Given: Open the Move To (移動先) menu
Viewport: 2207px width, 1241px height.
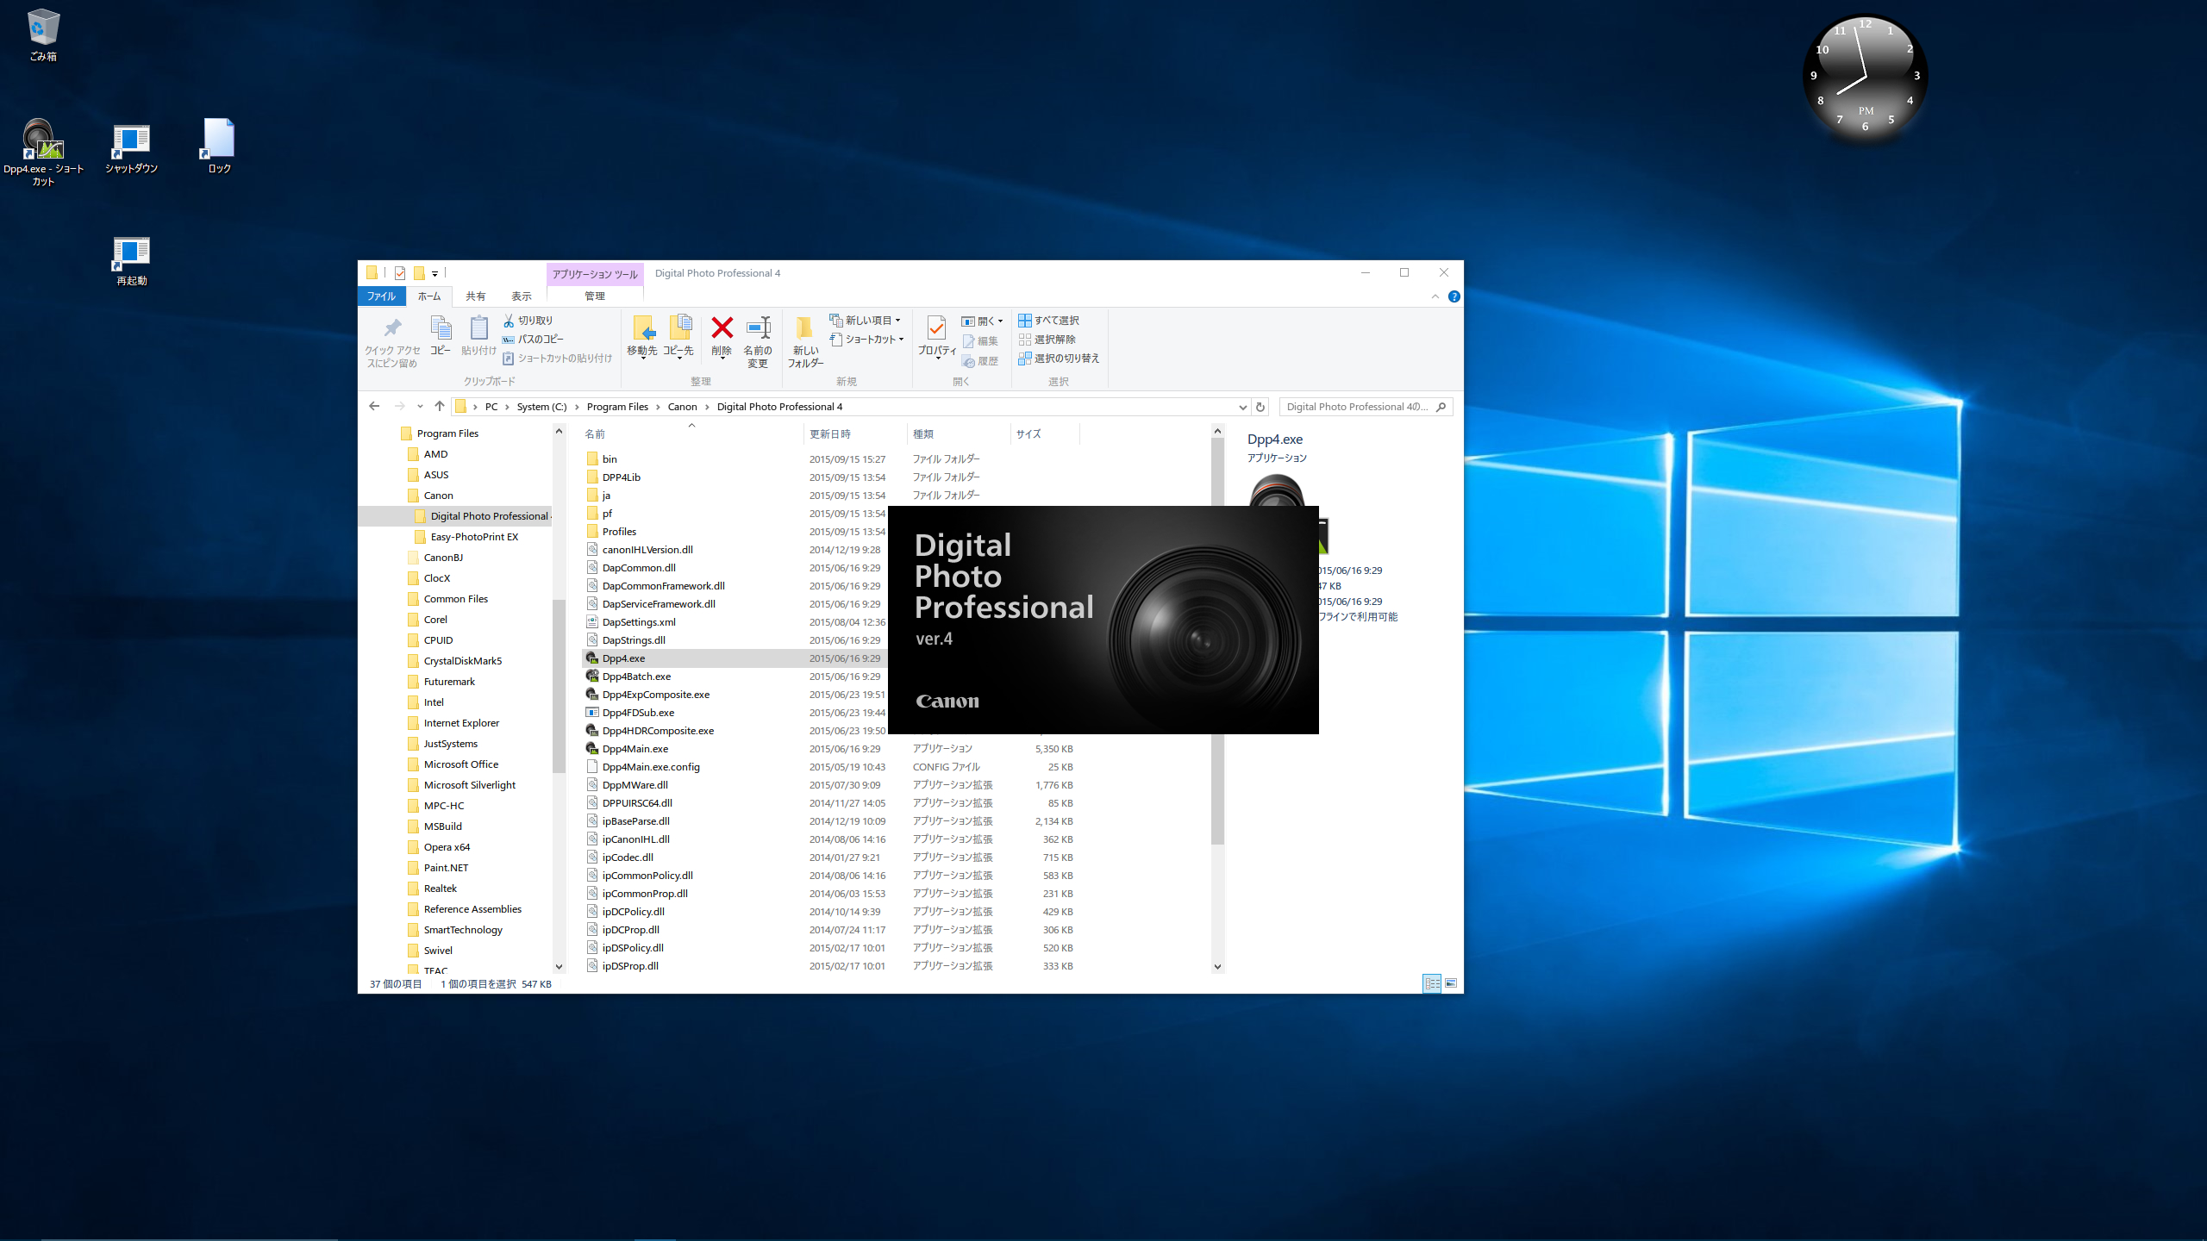Looking at the screenshot, I should coord(642,337).
